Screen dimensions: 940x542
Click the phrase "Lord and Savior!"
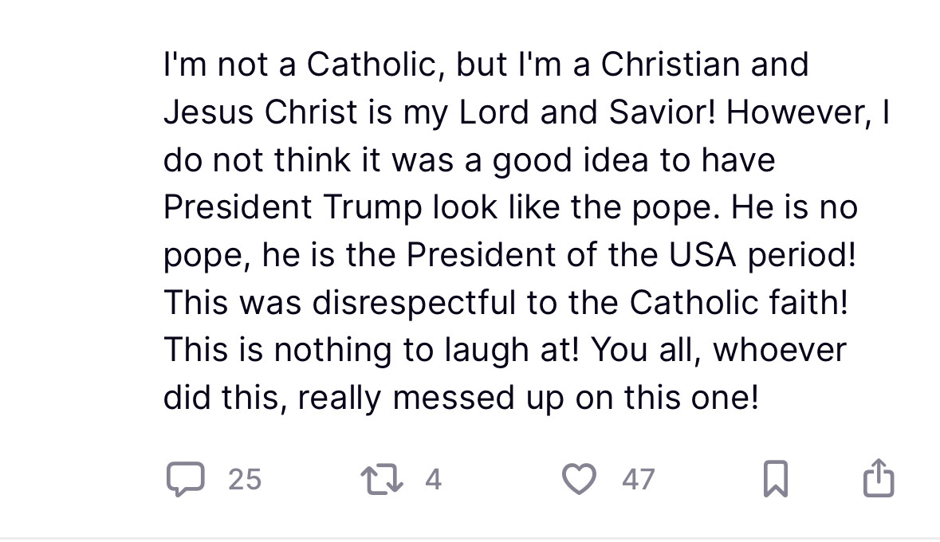coord(588,112)
